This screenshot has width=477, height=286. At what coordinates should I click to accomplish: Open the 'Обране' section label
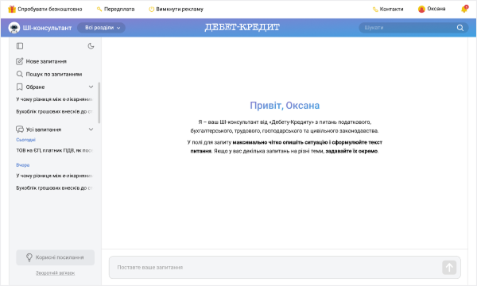(x=35, y=87)
